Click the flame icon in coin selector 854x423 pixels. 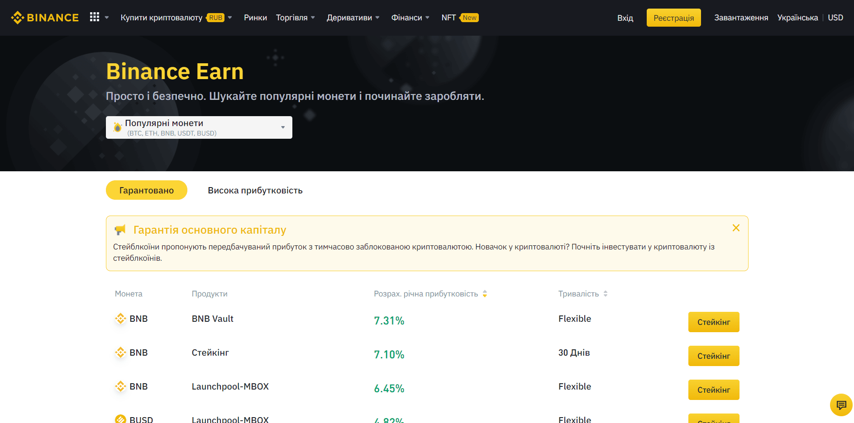click(x=117, y=127)
